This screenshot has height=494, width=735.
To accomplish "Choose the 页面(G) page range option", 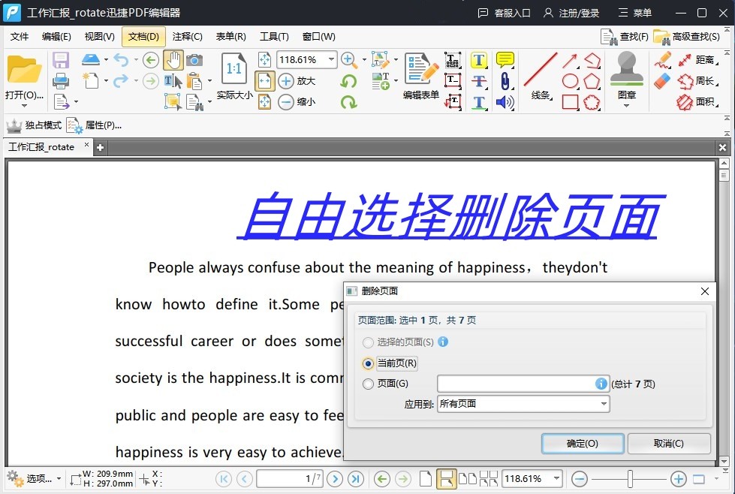I will 369,384.
